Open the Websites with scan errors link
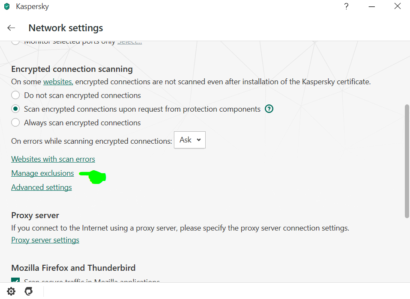 (53, 159)
